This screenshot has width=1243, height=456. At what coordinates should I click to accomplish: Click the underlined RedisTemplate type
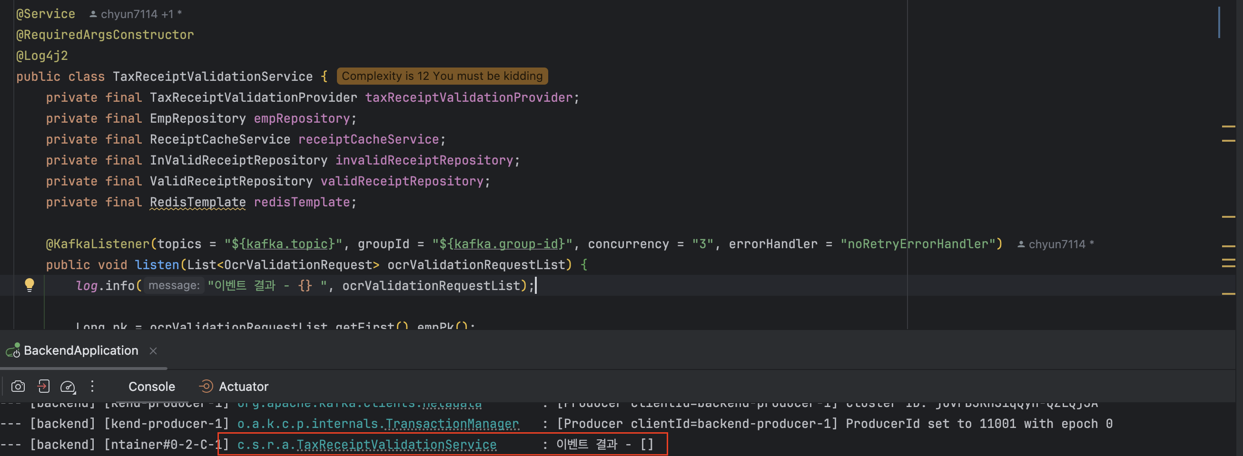(x=198, y=202)
